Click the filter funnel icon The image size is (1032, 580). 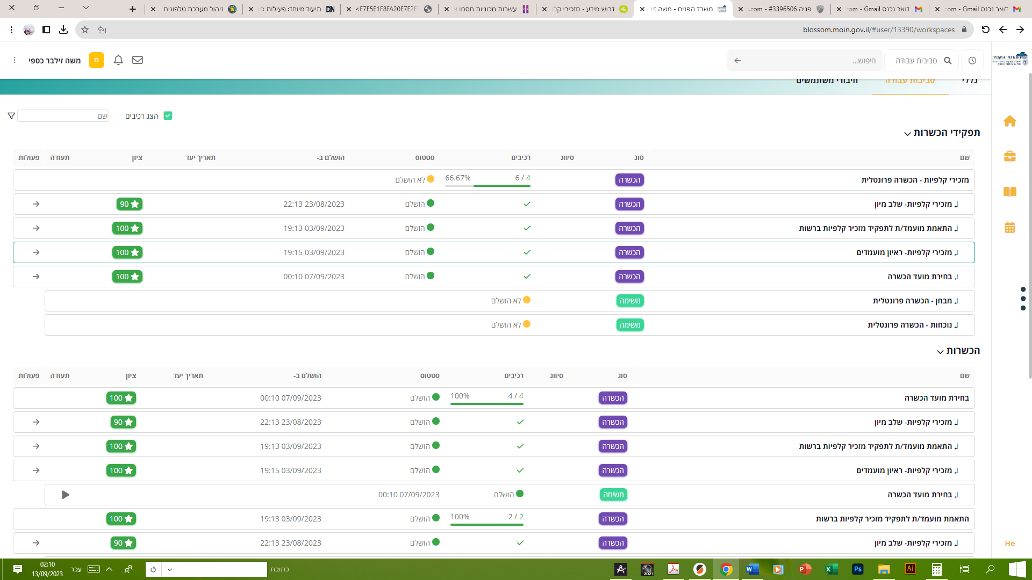(11, 116)
